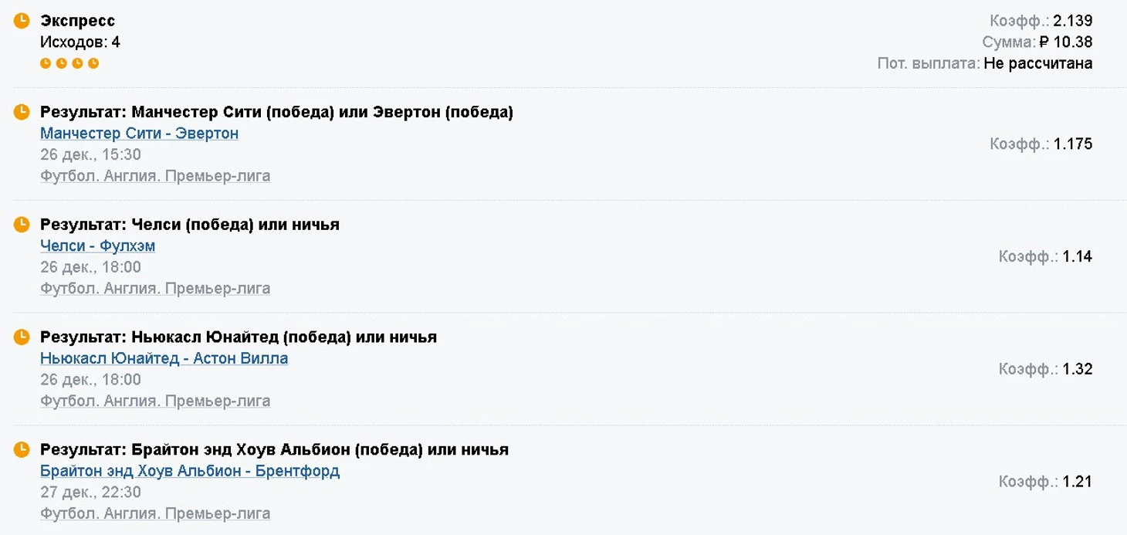
Task: Click Футбол. Англия. Премьер-лига under Ньюкасл match
Action: [155, 401]
